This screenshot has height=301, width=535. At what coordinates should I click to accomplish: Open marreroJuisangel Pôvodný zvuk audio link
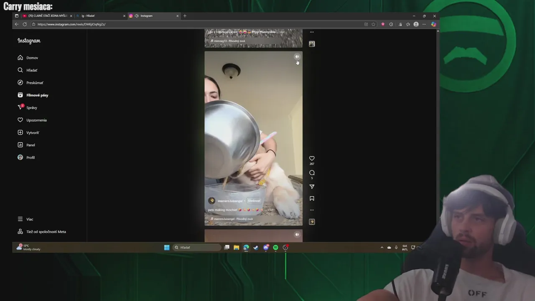(x=233, y=219)
